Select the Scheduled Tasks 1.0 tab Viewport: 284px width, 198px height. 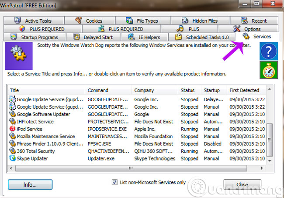(202, 37)
